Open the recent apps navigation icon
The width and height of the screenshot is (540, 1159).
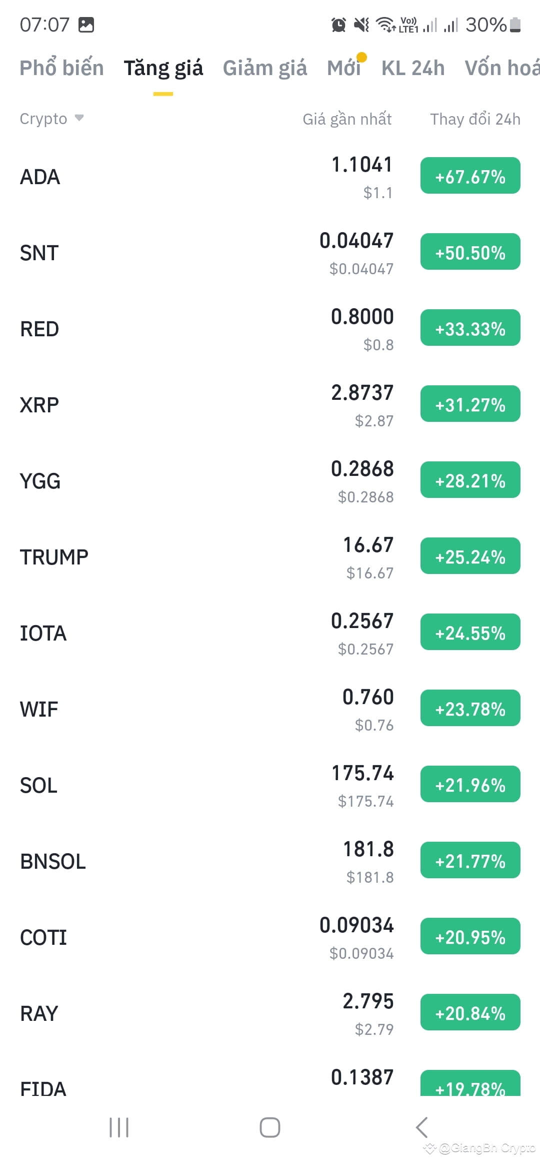click(x=119, y=1127)
